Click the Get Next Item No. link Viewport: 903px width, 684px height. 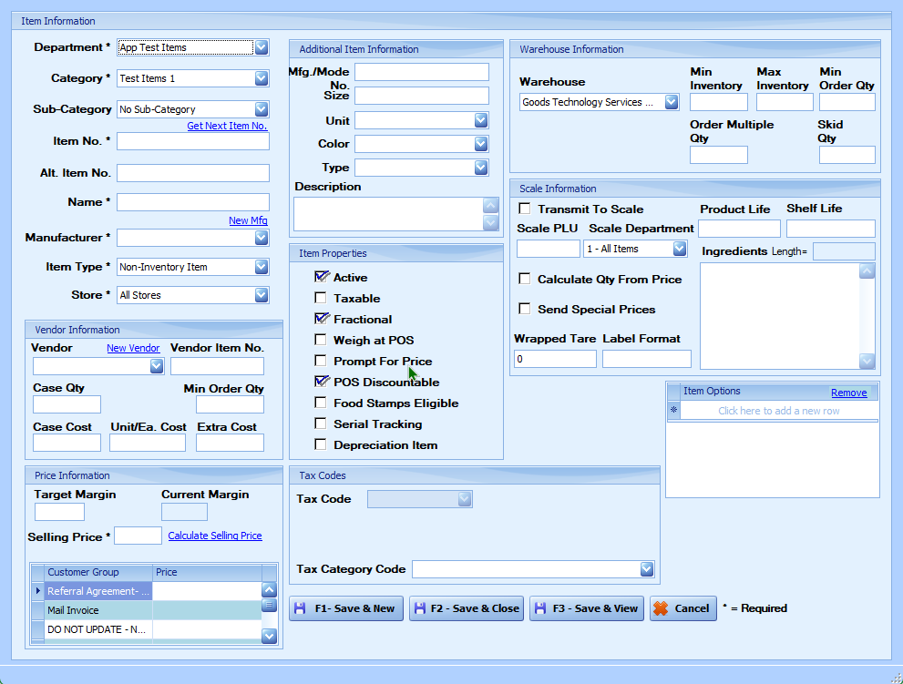(x=227, y=126)
